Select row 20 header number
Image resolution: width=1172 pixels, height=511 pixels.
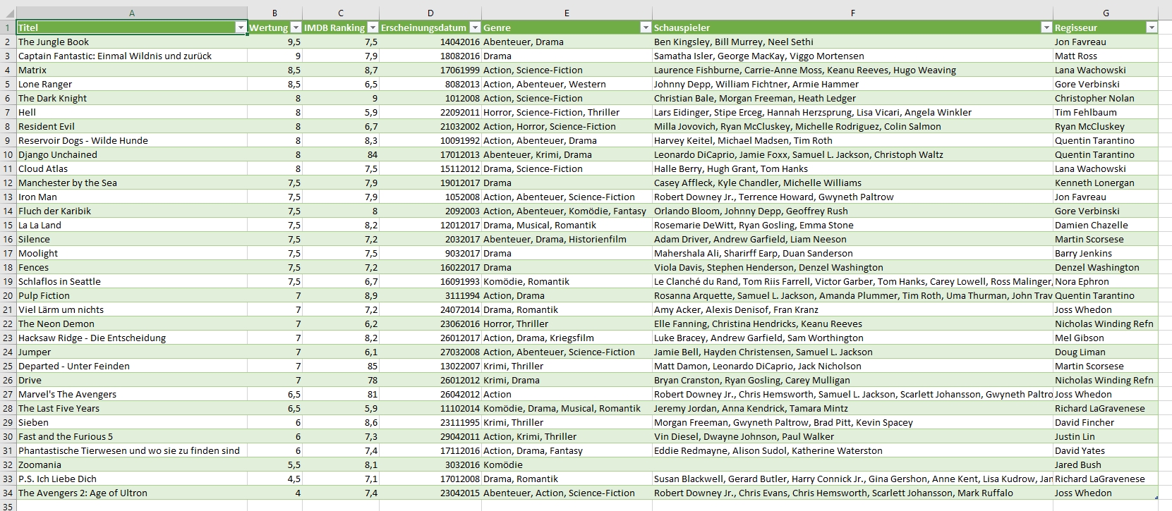(x=8, y=295)
